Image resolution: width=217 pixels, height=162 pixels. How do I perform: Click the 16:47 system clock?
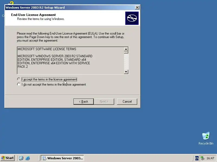click(x=210, y=158)
